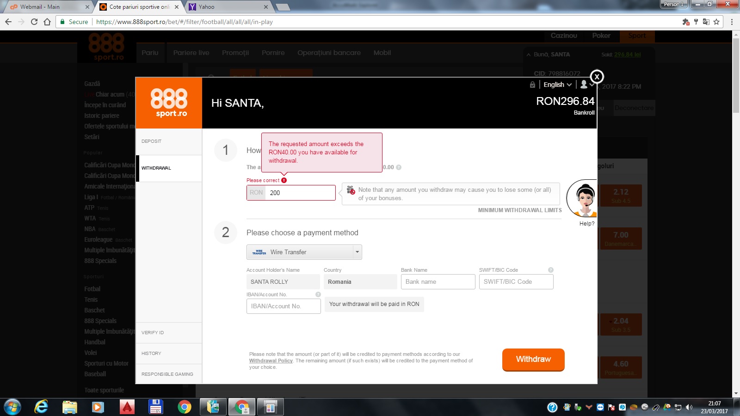The width and height of the screenshot is (740, 416).
Task: Click the help icon for IBAN/Account No.
Action: (318, 294)
